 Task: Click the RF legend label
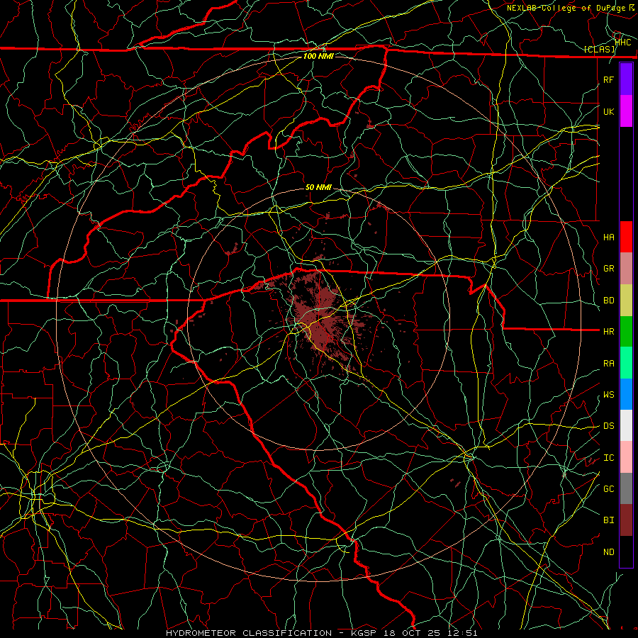point(608,79)
